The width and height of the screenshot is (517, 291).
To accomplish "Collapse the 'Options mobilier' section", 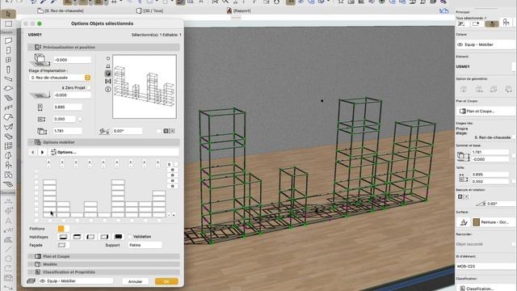I will pos(104,142).
